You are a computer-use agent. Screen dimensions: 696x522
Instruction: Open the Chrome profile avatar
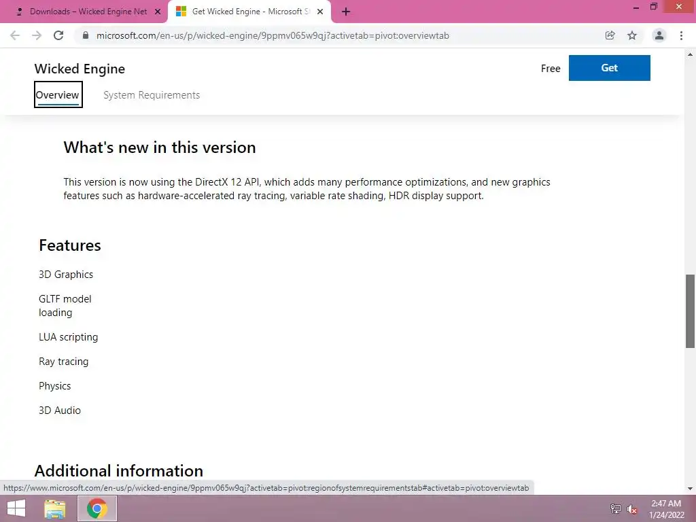[x=659, y=35]
